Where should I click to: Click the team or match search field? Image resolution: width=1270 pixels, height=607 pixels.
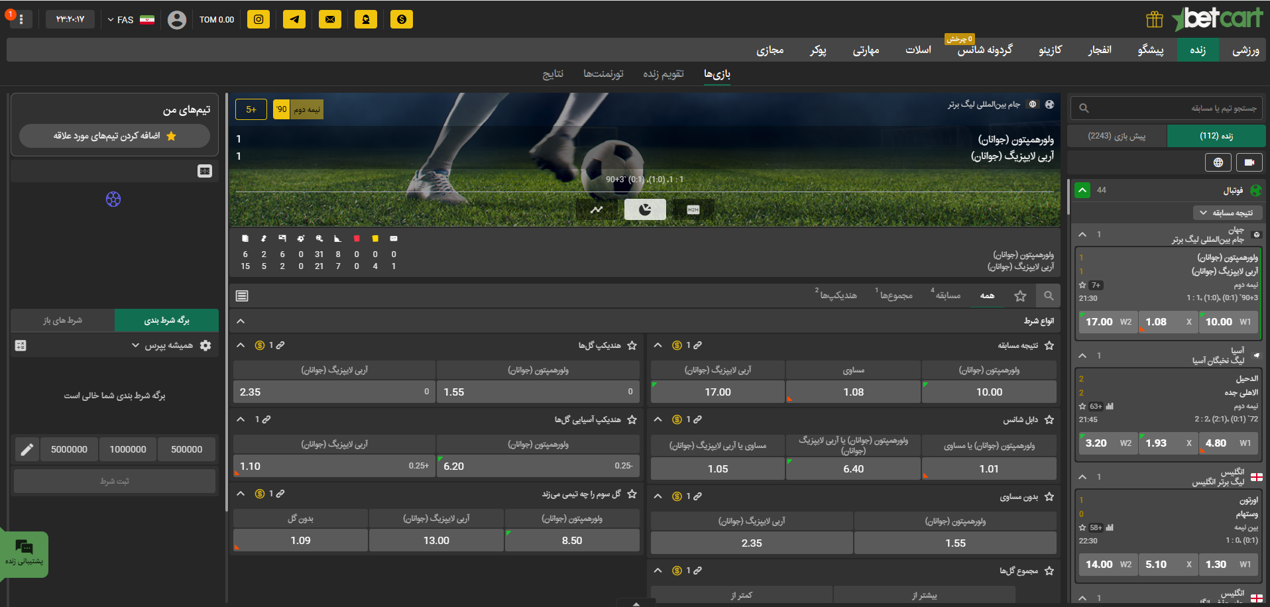pyautogui.click(x=1167, y=108)
